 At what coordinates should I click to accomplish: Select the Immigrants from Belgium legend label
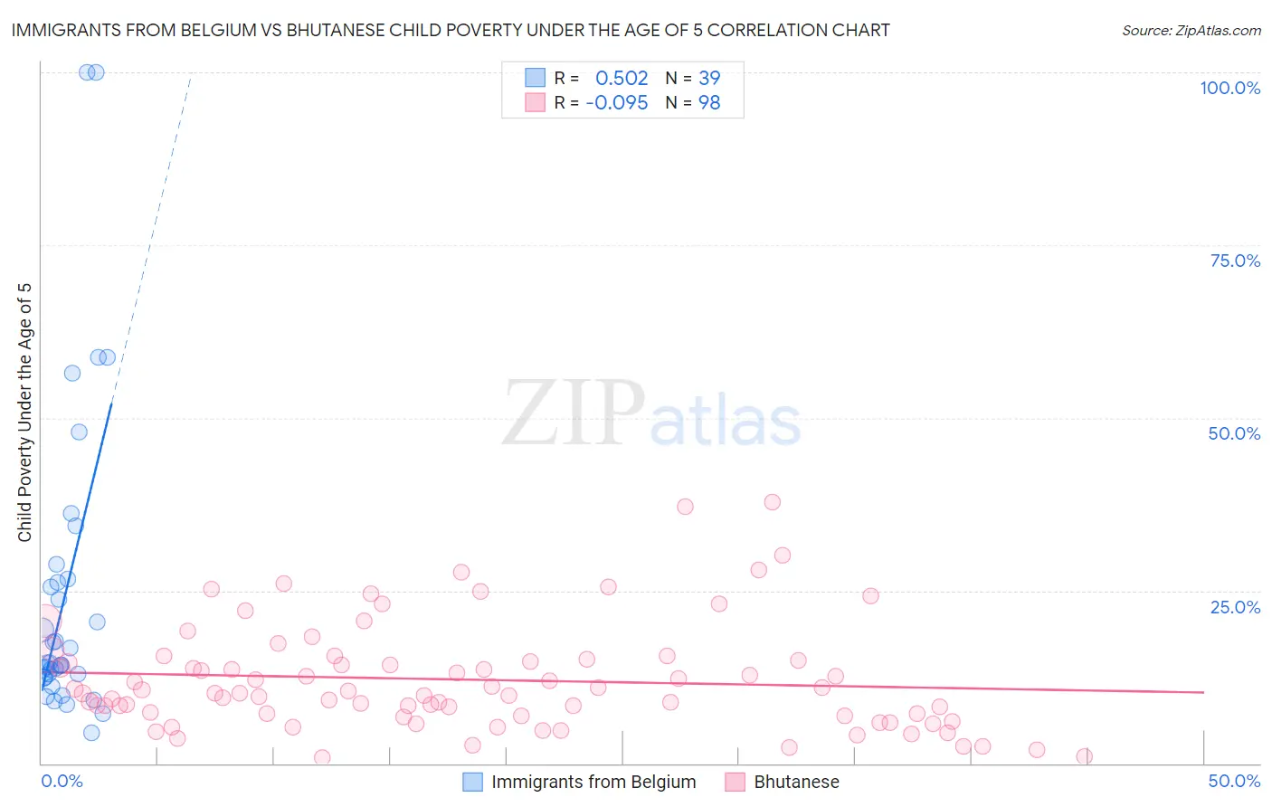tap(593, 782)
